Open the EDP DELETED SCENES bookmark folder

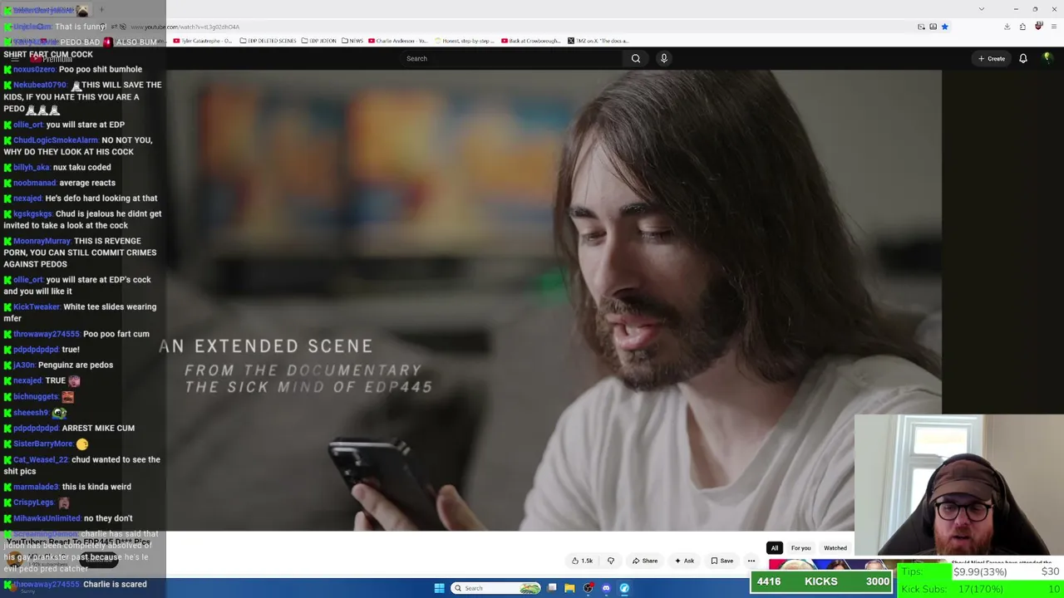click(268, 41)
